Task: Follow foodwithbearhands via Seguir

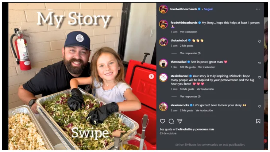Action: tap(208, 9)
